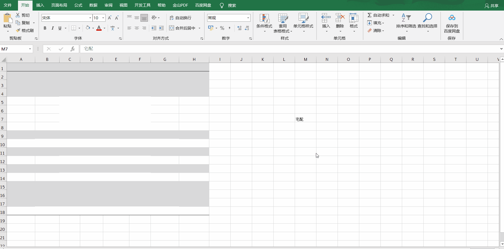Image resolution: width=504 pixels, height=249 pixels.
Task: Increase font size with the larger A icon
Action: [x=110, y=18]
